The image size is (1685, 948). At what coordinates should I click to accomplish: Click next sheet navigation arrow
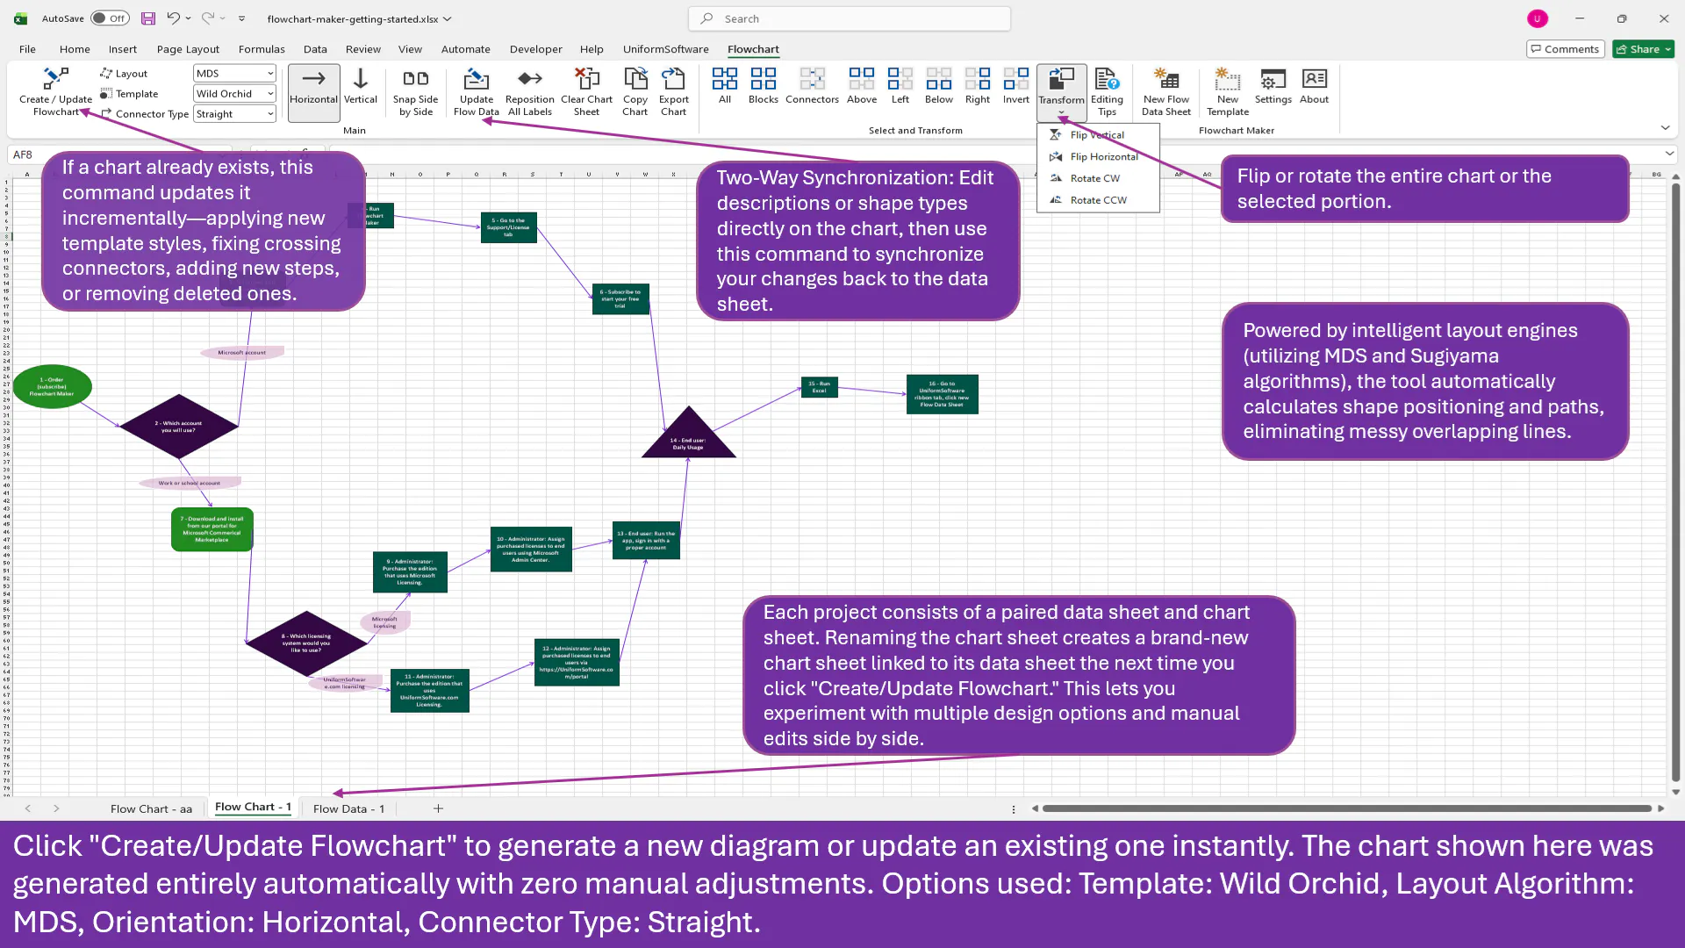click(56, 808)
